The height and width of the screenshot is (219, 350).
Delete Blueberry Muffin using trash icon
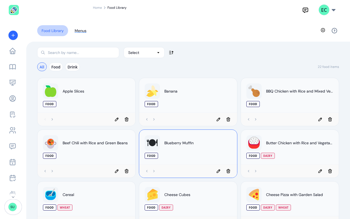228,171
